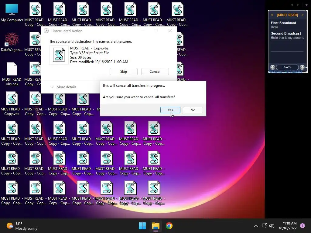The width and height of the screenshot is (311, 233).
Task: Click the 1-2/2 page indicator in the gadget
Action: pos(287,67)
